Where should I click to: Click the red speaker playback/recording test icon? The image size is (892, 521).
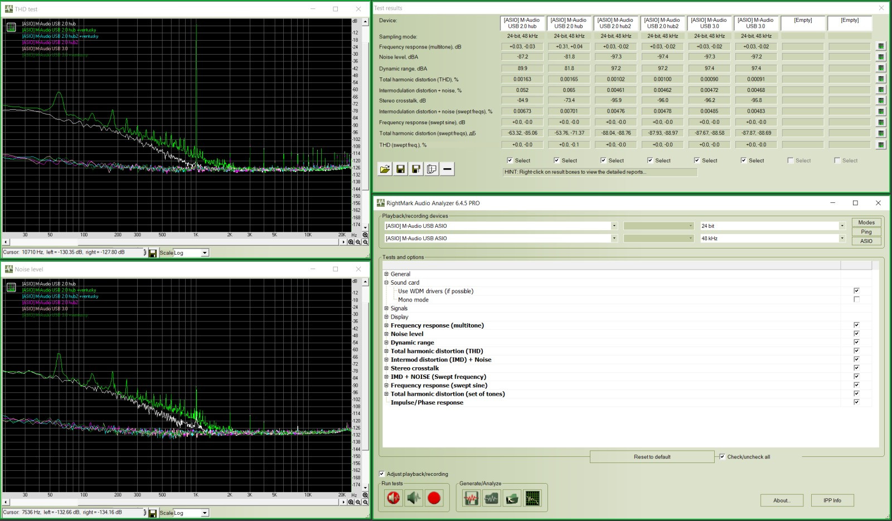pyautogui.click(x=394, y=498)
